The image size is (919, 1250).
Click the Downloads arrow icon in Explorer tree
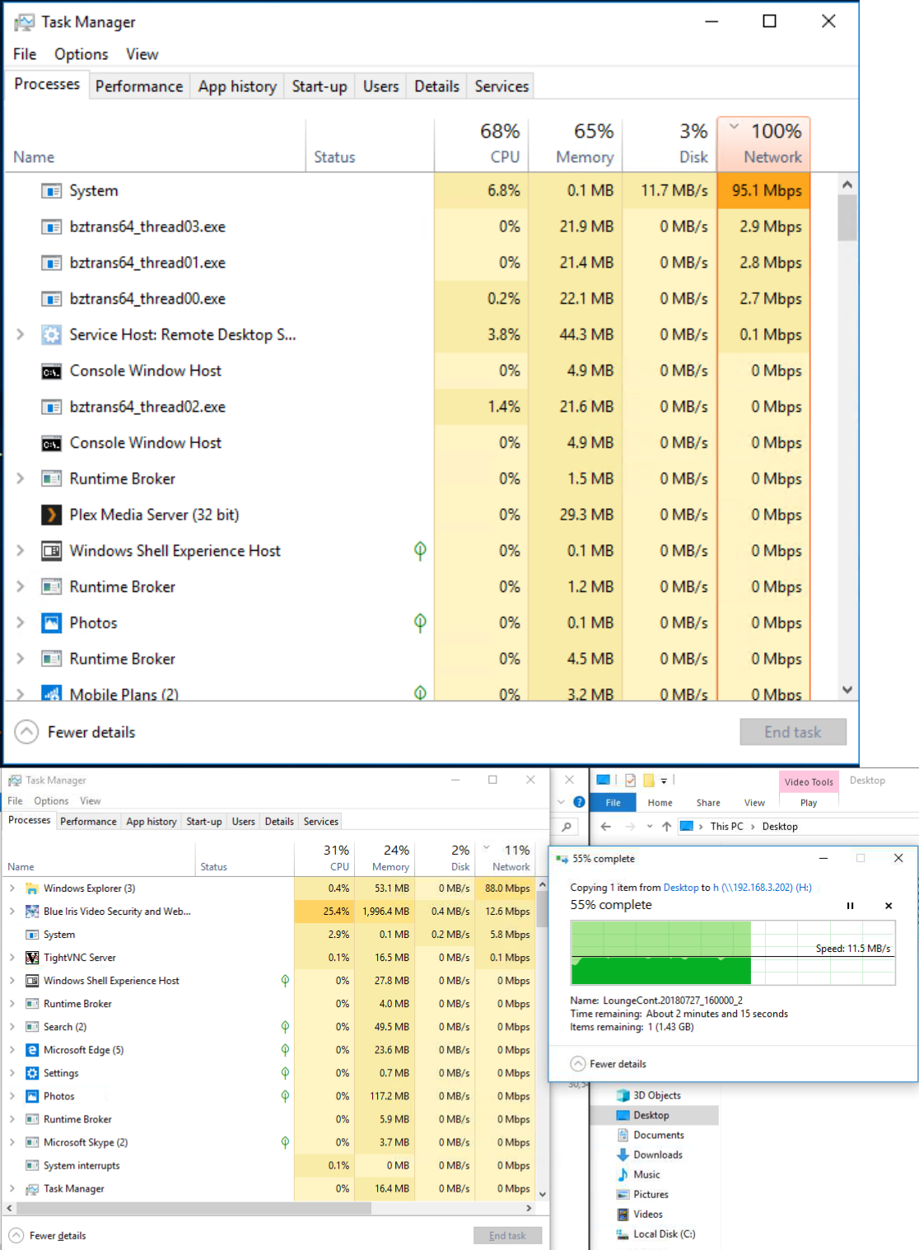[623, 1154]
